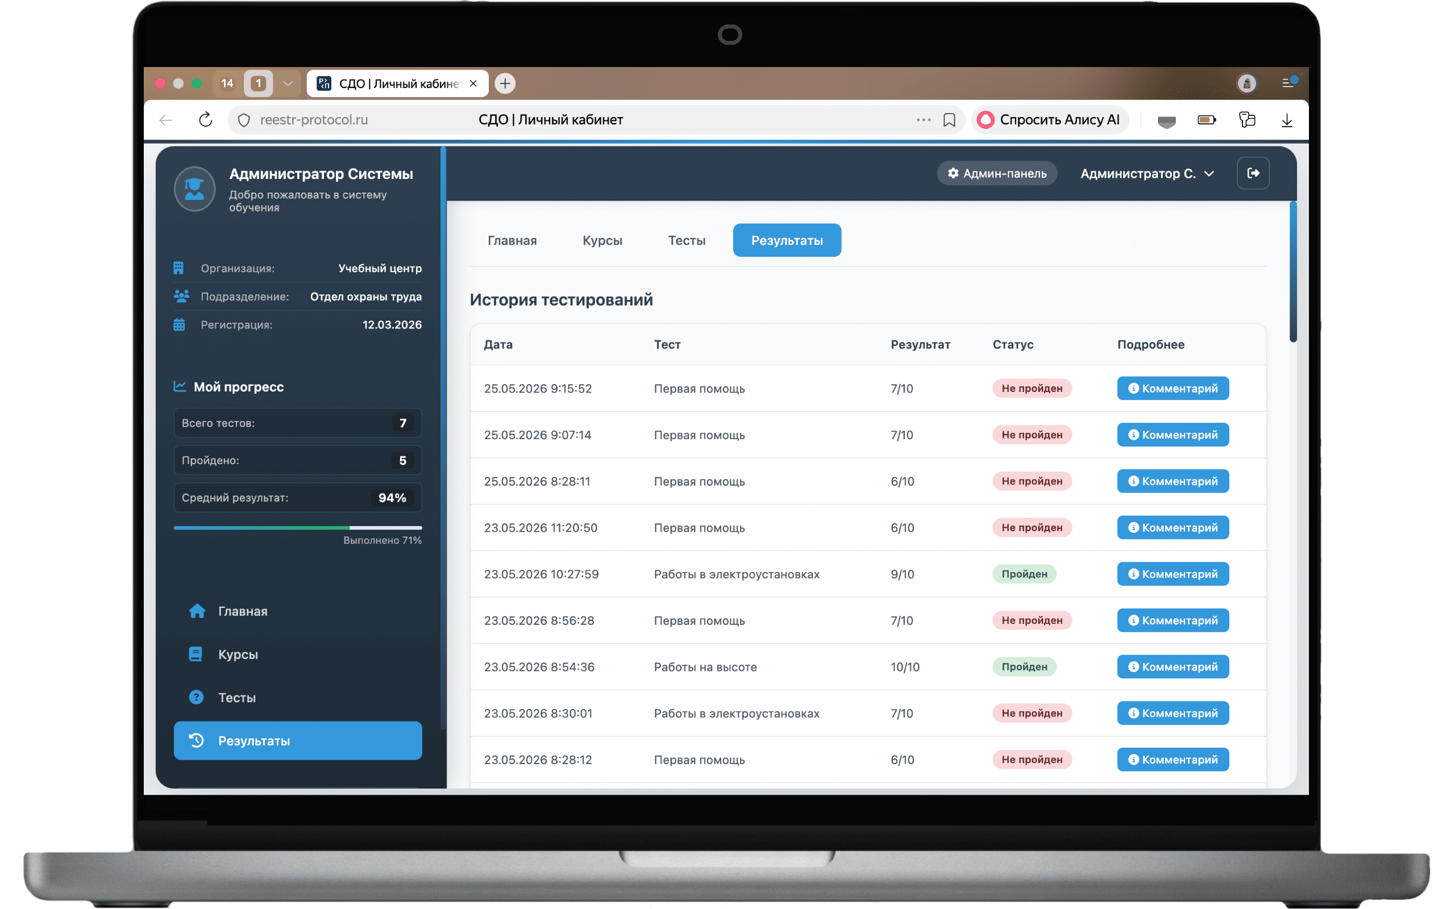1455x909 pixels.
Task: Click the progress bar showing Выполнено 71%
Action: [298, 527]
